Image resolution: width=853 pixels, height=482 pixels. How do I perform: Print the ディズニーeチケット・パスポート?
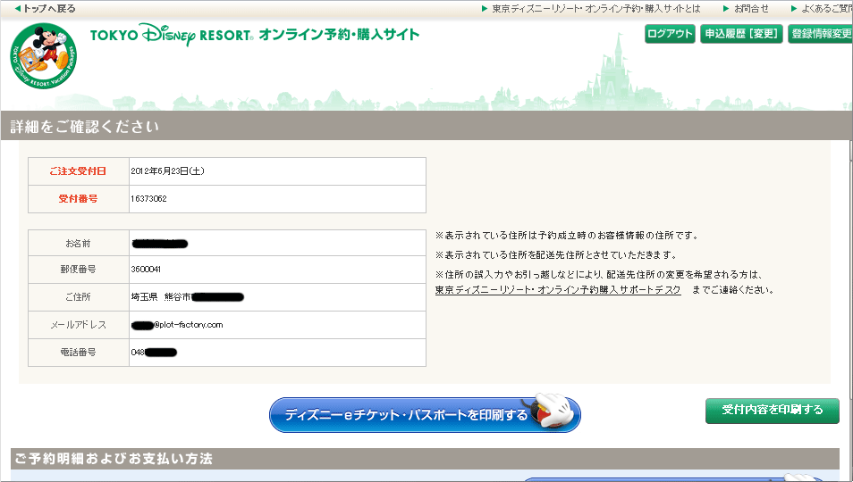(425, 415)
